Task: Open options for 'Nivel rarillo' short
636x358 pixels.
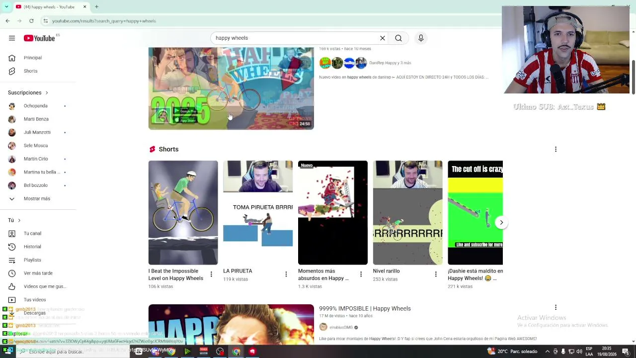Action: [436, 274]
